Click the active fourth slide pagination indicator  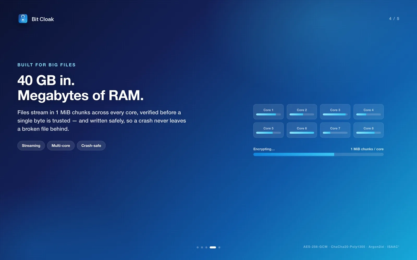(213, 247)
